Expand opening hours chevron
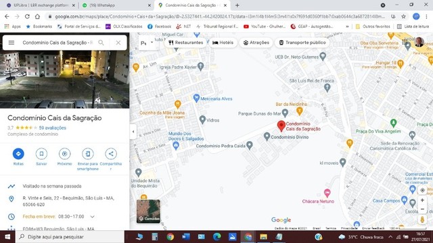 click(93, 217)
